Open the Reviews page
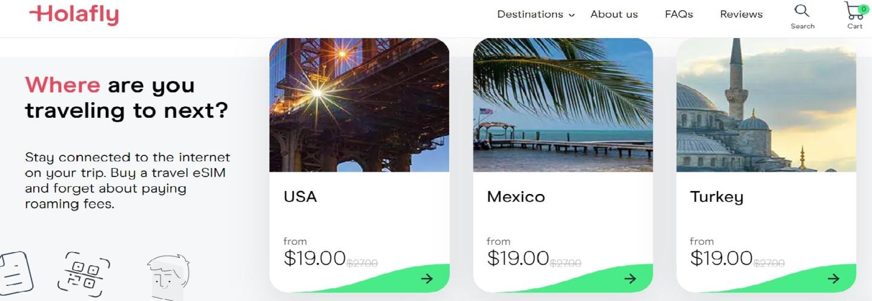Image resolution: width=872 pixels, height=301 pixels. (741, 15)
